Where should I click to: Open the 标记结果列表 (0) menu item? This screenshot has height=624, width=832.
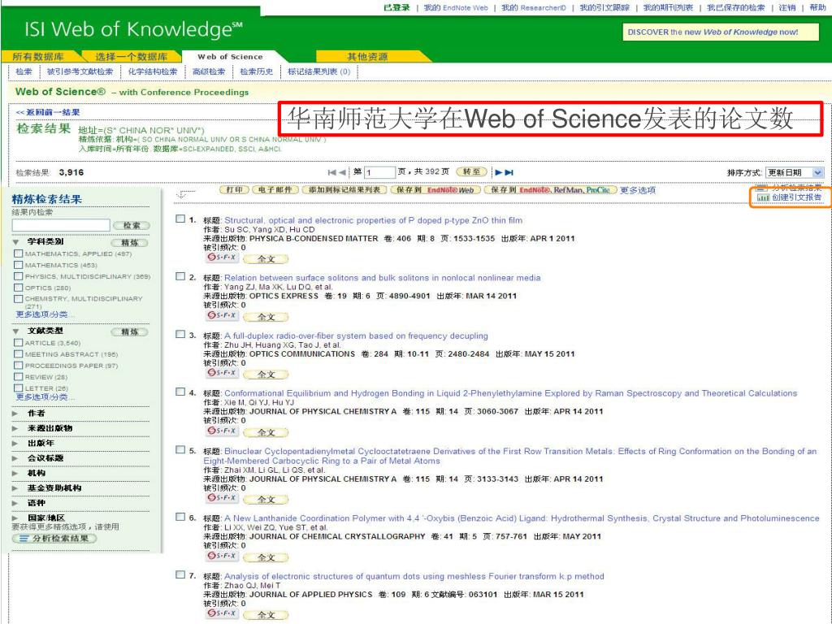pyautogui.click(x=318, y=71)
